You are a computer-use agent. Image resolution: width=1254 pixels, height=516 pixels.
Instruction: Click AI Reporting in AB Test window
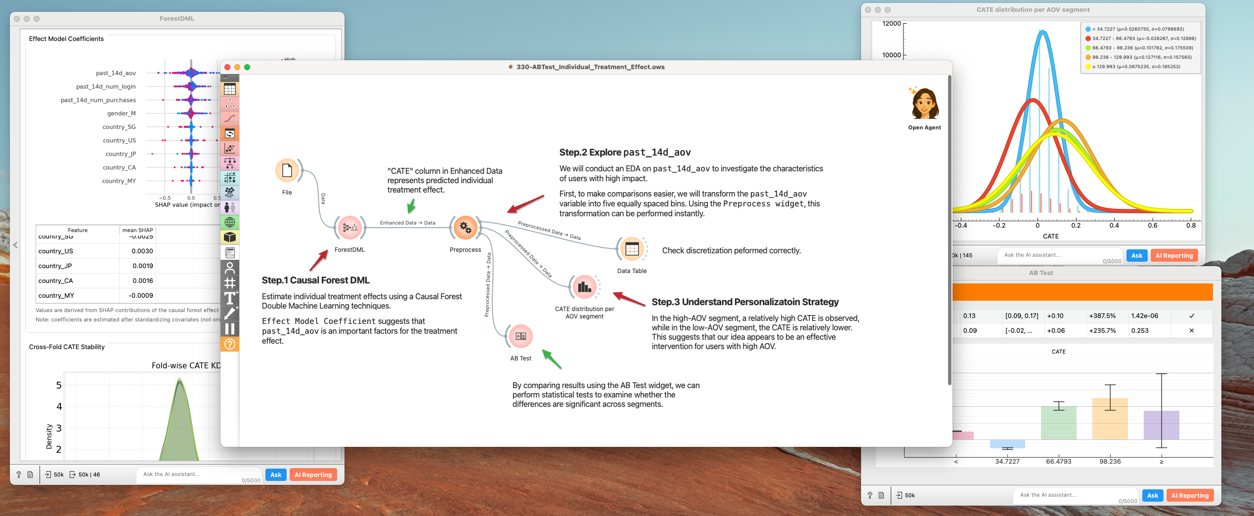tap(1189, 495)
